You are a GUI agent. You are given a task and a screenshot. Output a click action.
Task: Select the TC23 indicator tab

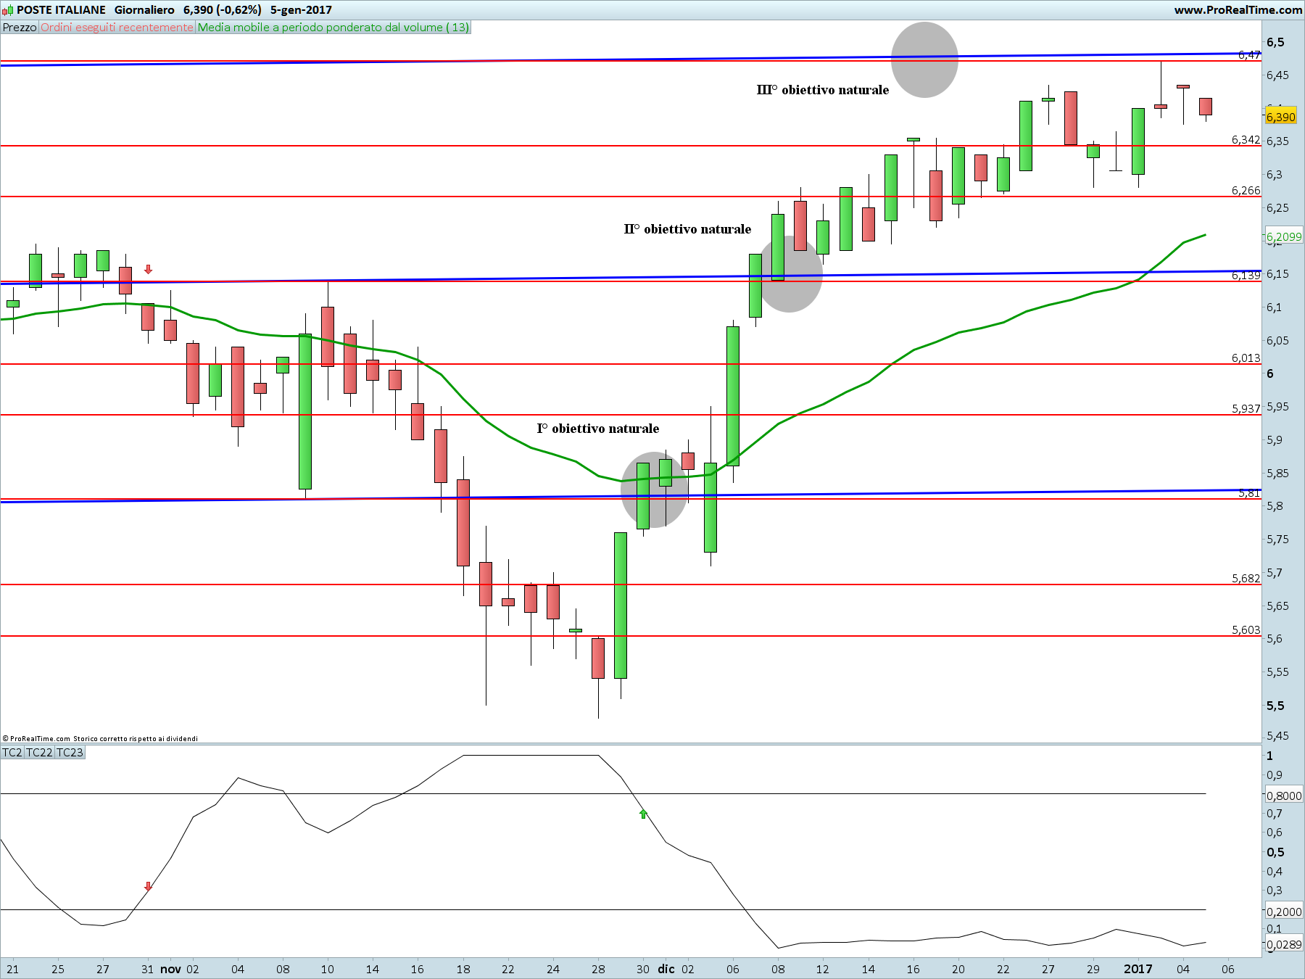coord(70,753)
